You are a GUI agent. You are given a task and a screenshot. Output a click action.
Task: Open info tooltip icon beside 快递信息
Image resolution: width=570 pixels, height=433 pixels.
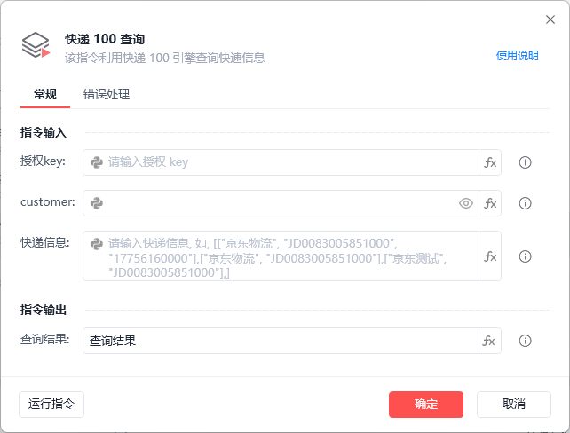[x=525, y=256]
